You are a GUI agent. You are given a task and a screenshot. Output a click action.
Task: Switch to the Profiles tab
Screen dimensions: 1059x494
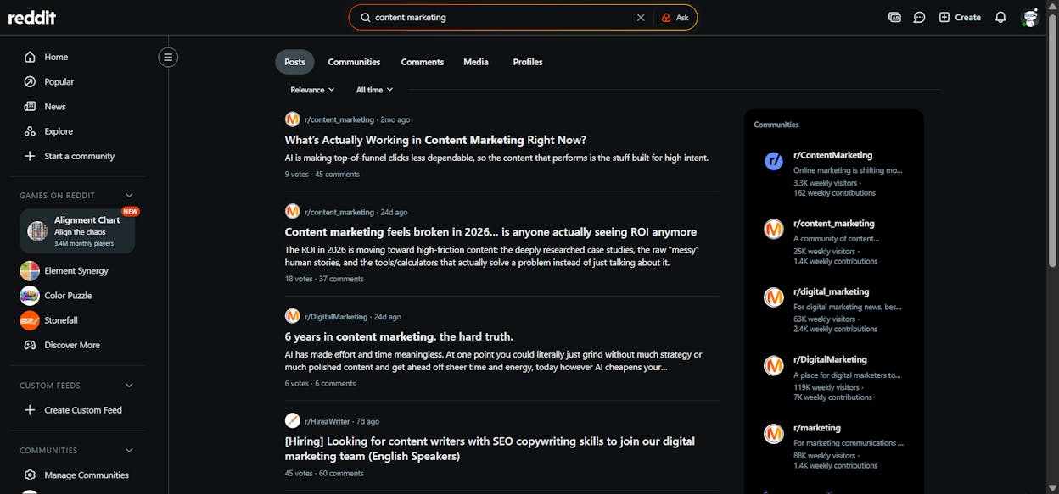[x=528, y=62]
